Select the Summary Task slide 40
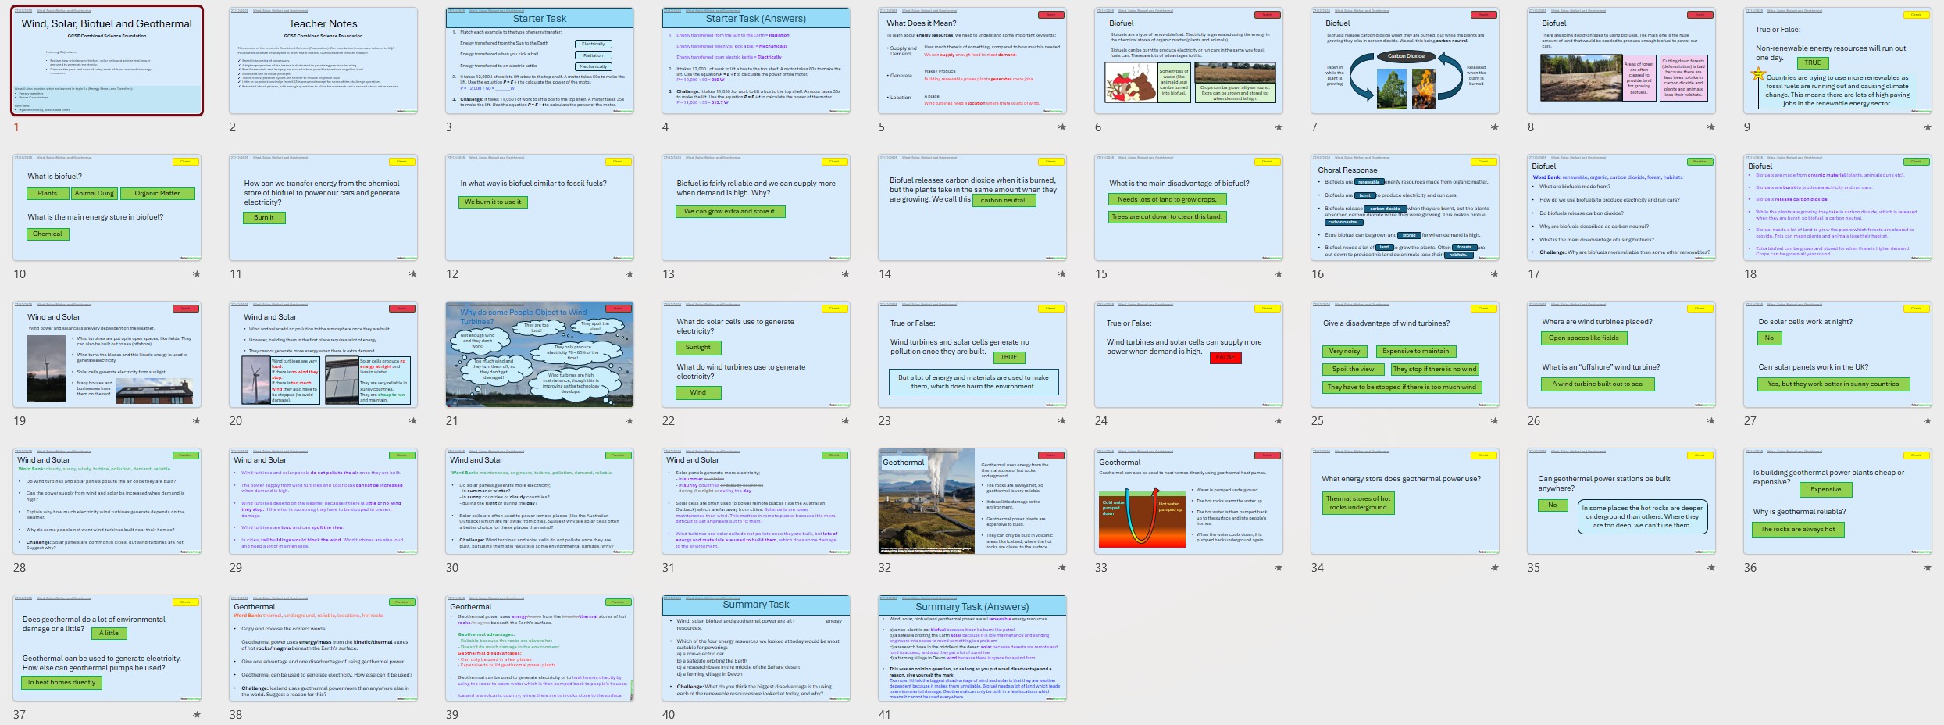This screenshot has height=725, width=1944. [755, 648]
